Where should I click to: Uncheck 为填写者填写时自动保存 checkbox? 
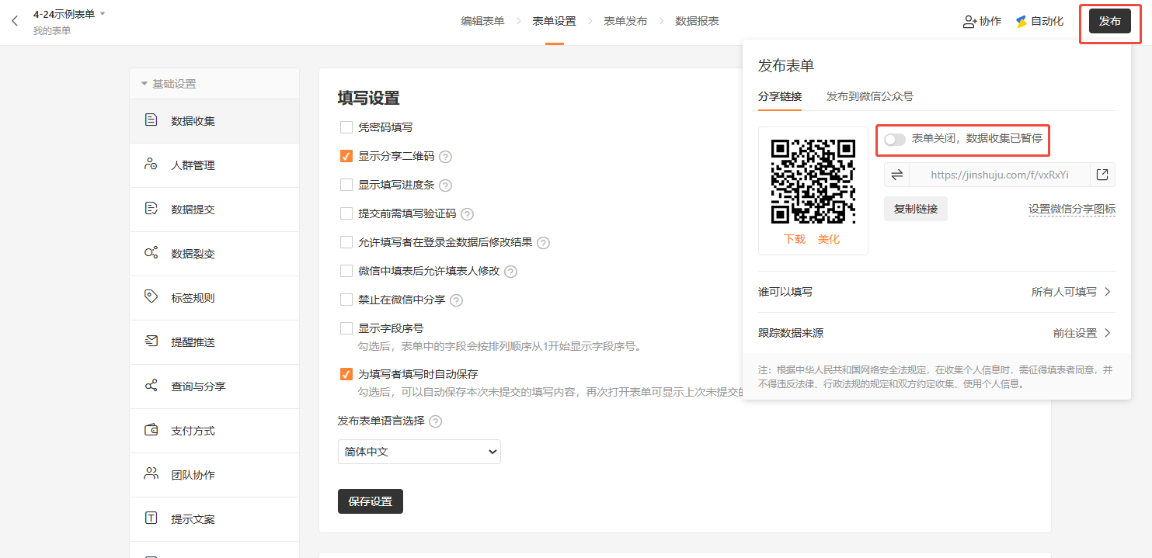pos(346,374)
